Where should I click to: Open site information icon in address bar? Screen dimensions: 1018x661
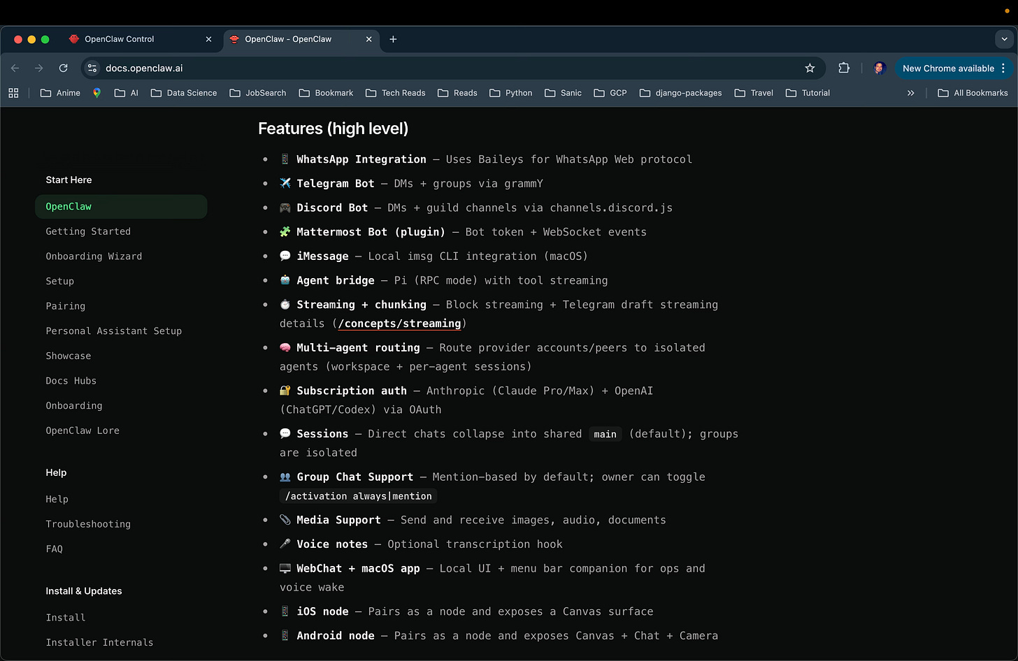(x=92, y=68)
